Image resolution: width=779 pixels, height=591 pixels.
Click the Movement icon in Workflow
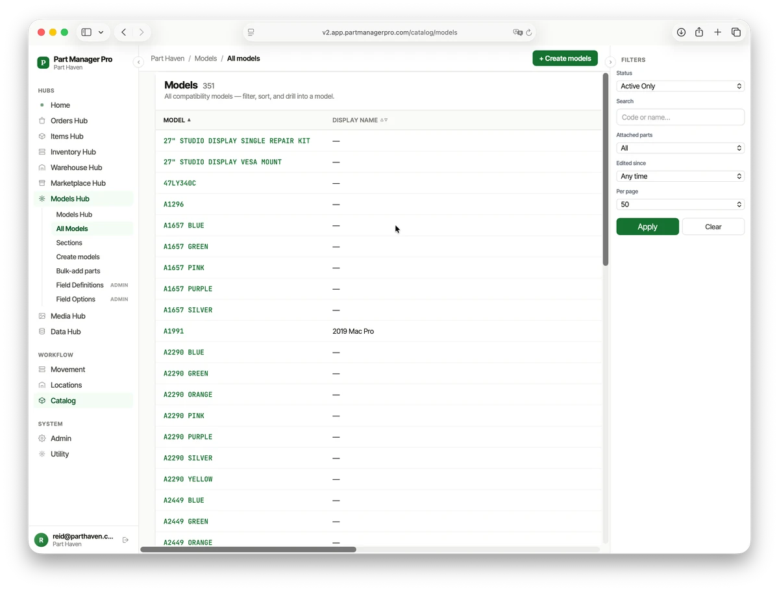tap(42, 370)
